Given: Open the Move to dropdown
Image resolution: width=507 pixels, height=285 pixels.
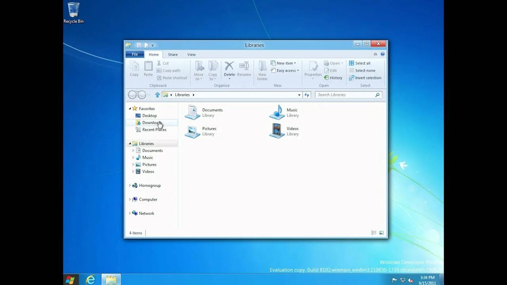Looking at the screenshot, I should pyautogui.click(x=198, y=71).
